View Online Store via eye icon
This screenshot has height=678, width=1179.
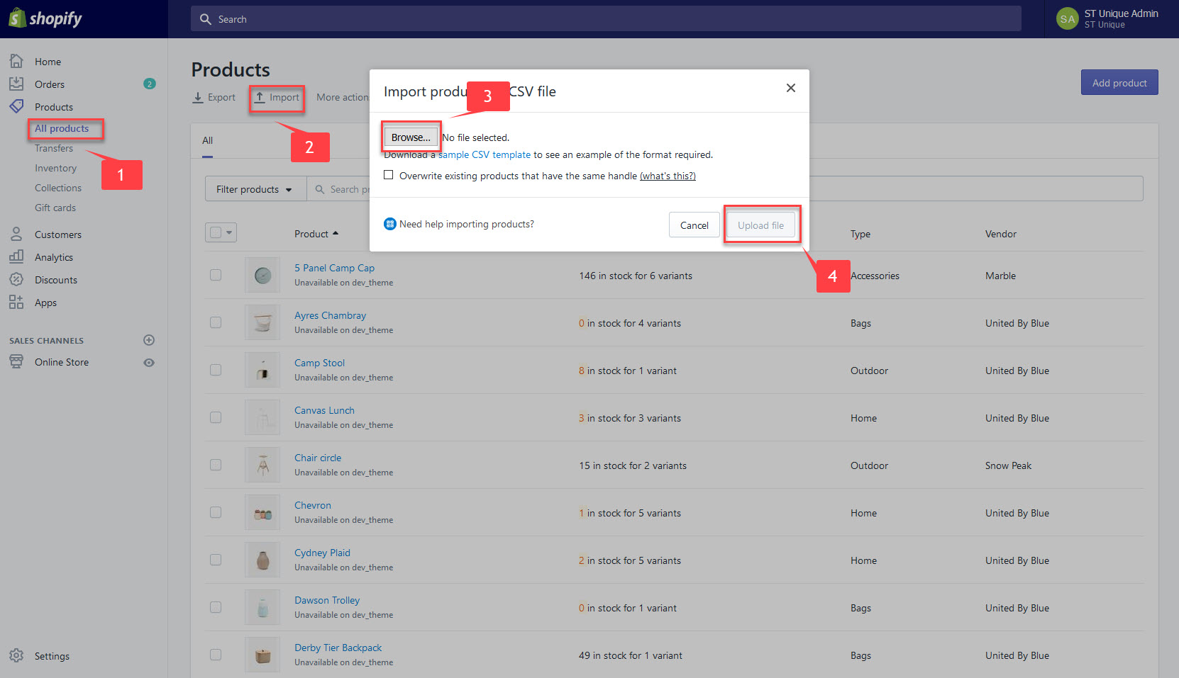[x=149, y=363]
